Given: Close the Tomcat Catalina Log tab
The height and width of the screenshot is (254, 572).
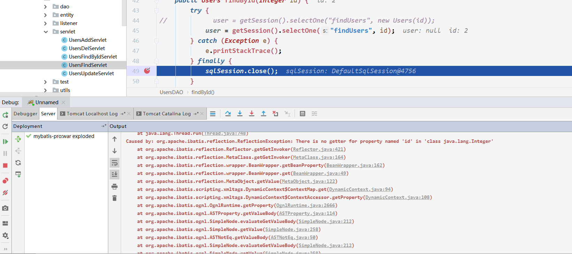Looking at the screenshot, I should [x=202, y=114].
